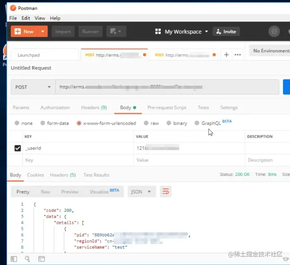Toggle the sidebar icon in bottom bar
Viewport: 290px width, 265px height.
pyautogui.click(x=14, y=259)
